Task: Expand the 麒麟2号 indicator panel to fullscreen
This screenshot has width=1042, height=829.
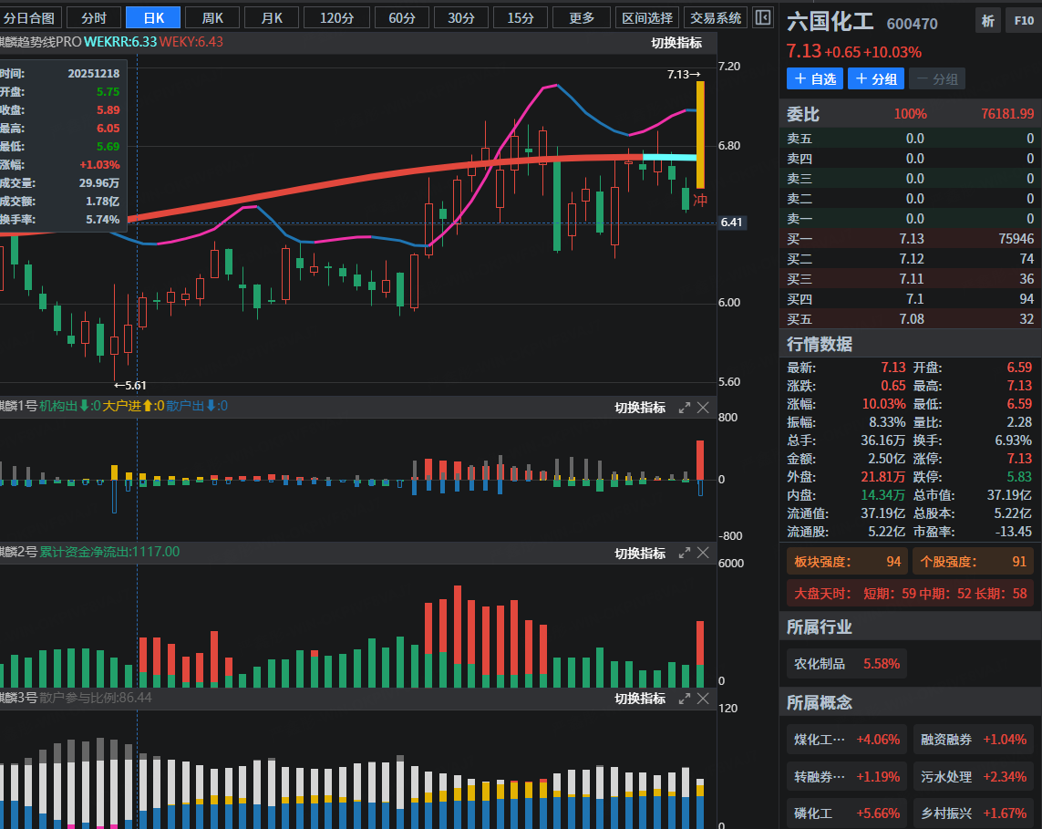Action: click(685, 554)
